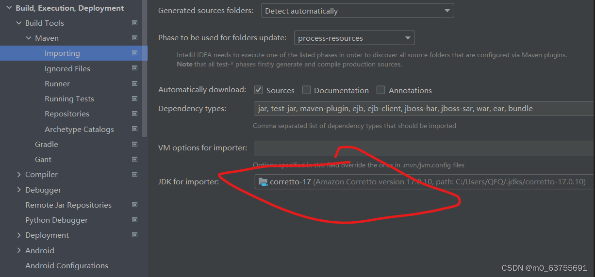Enable the Annotations download checkbox
Screen dimensions: 595x277
click(x=381, y=90)
